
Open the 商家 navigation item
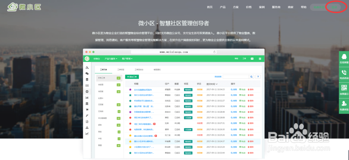point(290,7)
